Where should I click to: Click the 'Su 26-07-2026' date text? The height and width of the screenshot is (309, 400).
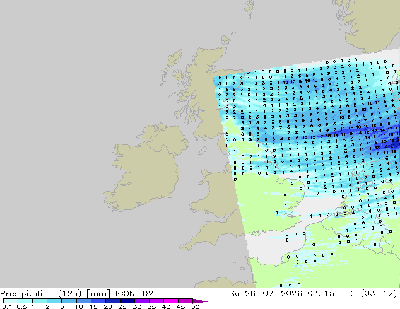(266, 294)
